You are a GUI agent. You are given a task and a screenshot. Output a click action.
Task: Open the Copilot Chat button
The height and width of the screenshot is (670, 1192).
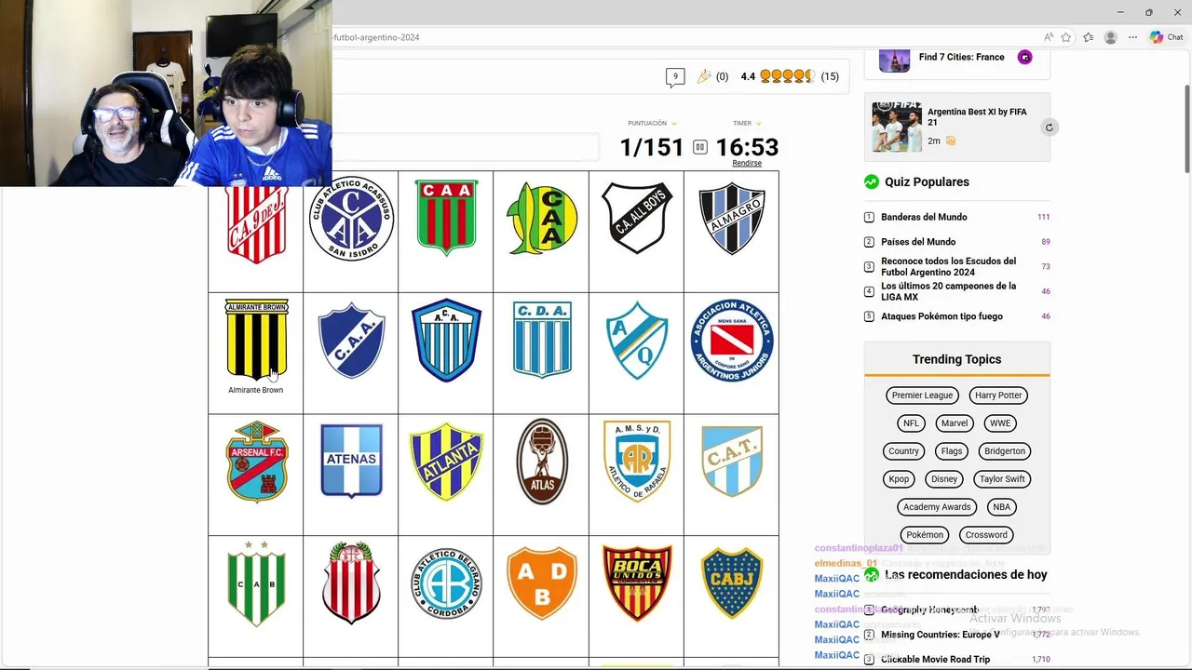tap(1167, 37)
